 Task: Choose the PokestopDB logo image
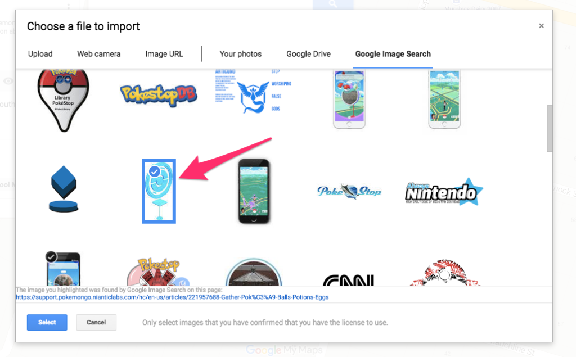[x=159, y=95]
